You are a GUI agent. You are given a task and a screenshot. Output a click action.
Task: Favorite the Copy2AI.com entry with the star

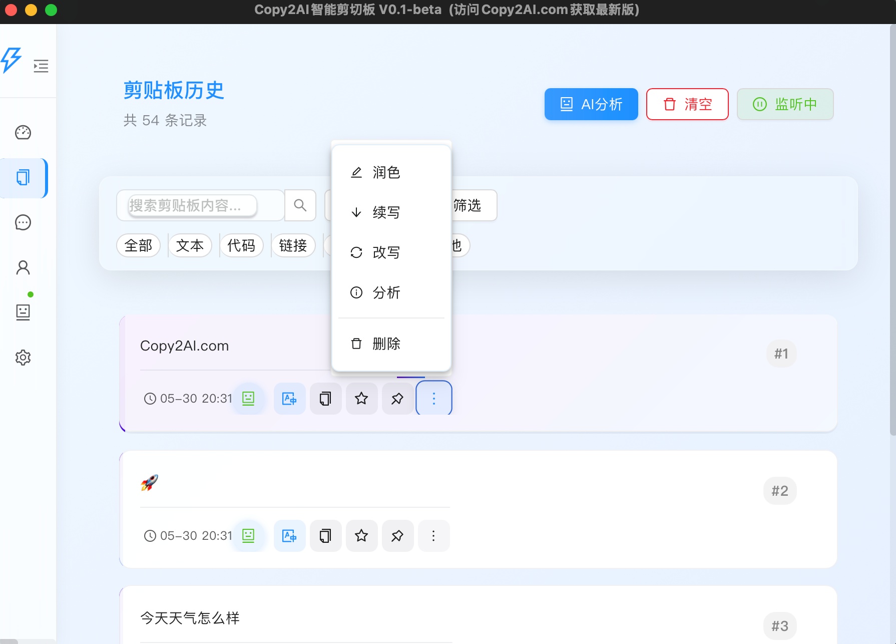[x=361, y=398]
